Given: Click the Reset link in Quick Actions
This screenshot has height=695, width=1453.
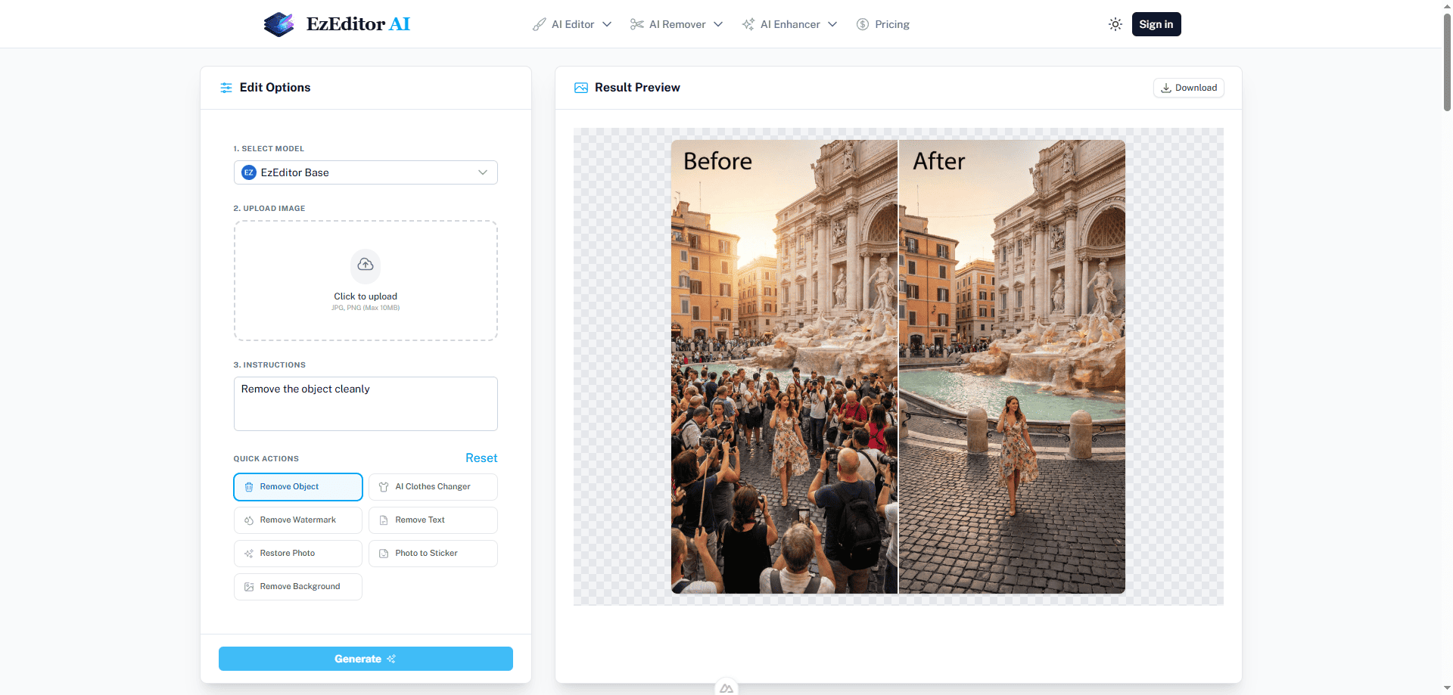Looking at the screenshot, I should click(x=481, y=458).
